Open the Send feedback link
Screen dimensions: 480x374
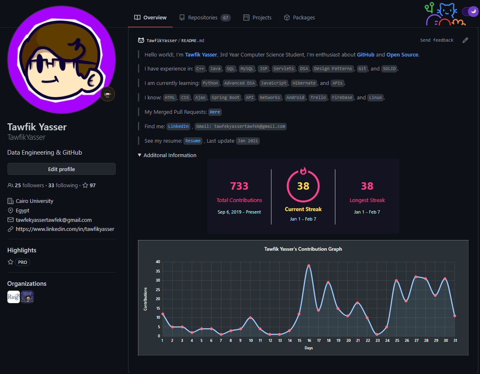coord(437,40)
